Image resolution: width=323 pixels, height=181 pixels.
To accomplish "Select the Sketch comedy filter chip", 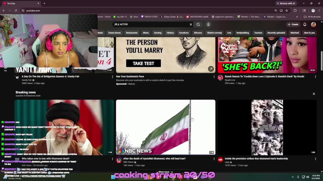I will (x=214, y=33).
